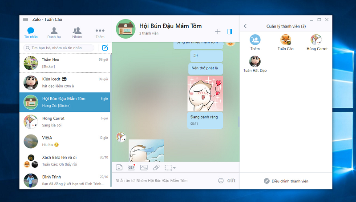Click the send image icon
Image resolution: width=356 pixels, height=202 pixels.
pos(144,167)
